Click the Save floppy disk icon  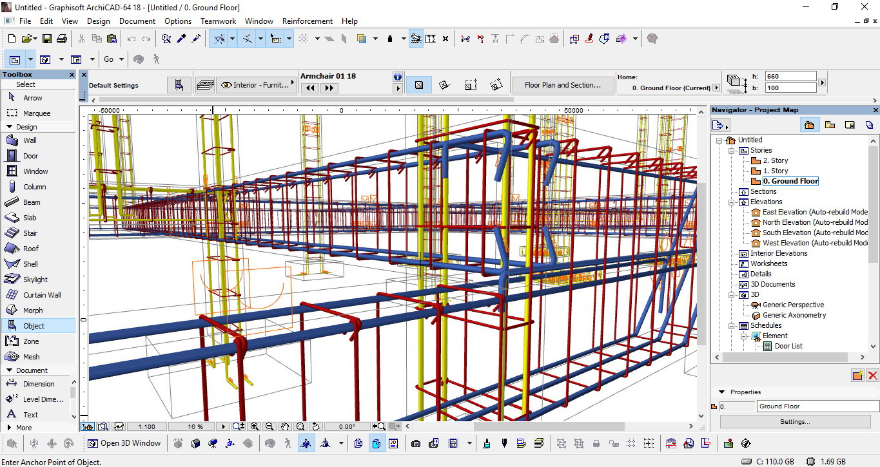coord(46,39)
